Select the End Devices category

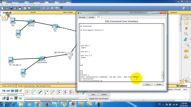tap(4, 98)
